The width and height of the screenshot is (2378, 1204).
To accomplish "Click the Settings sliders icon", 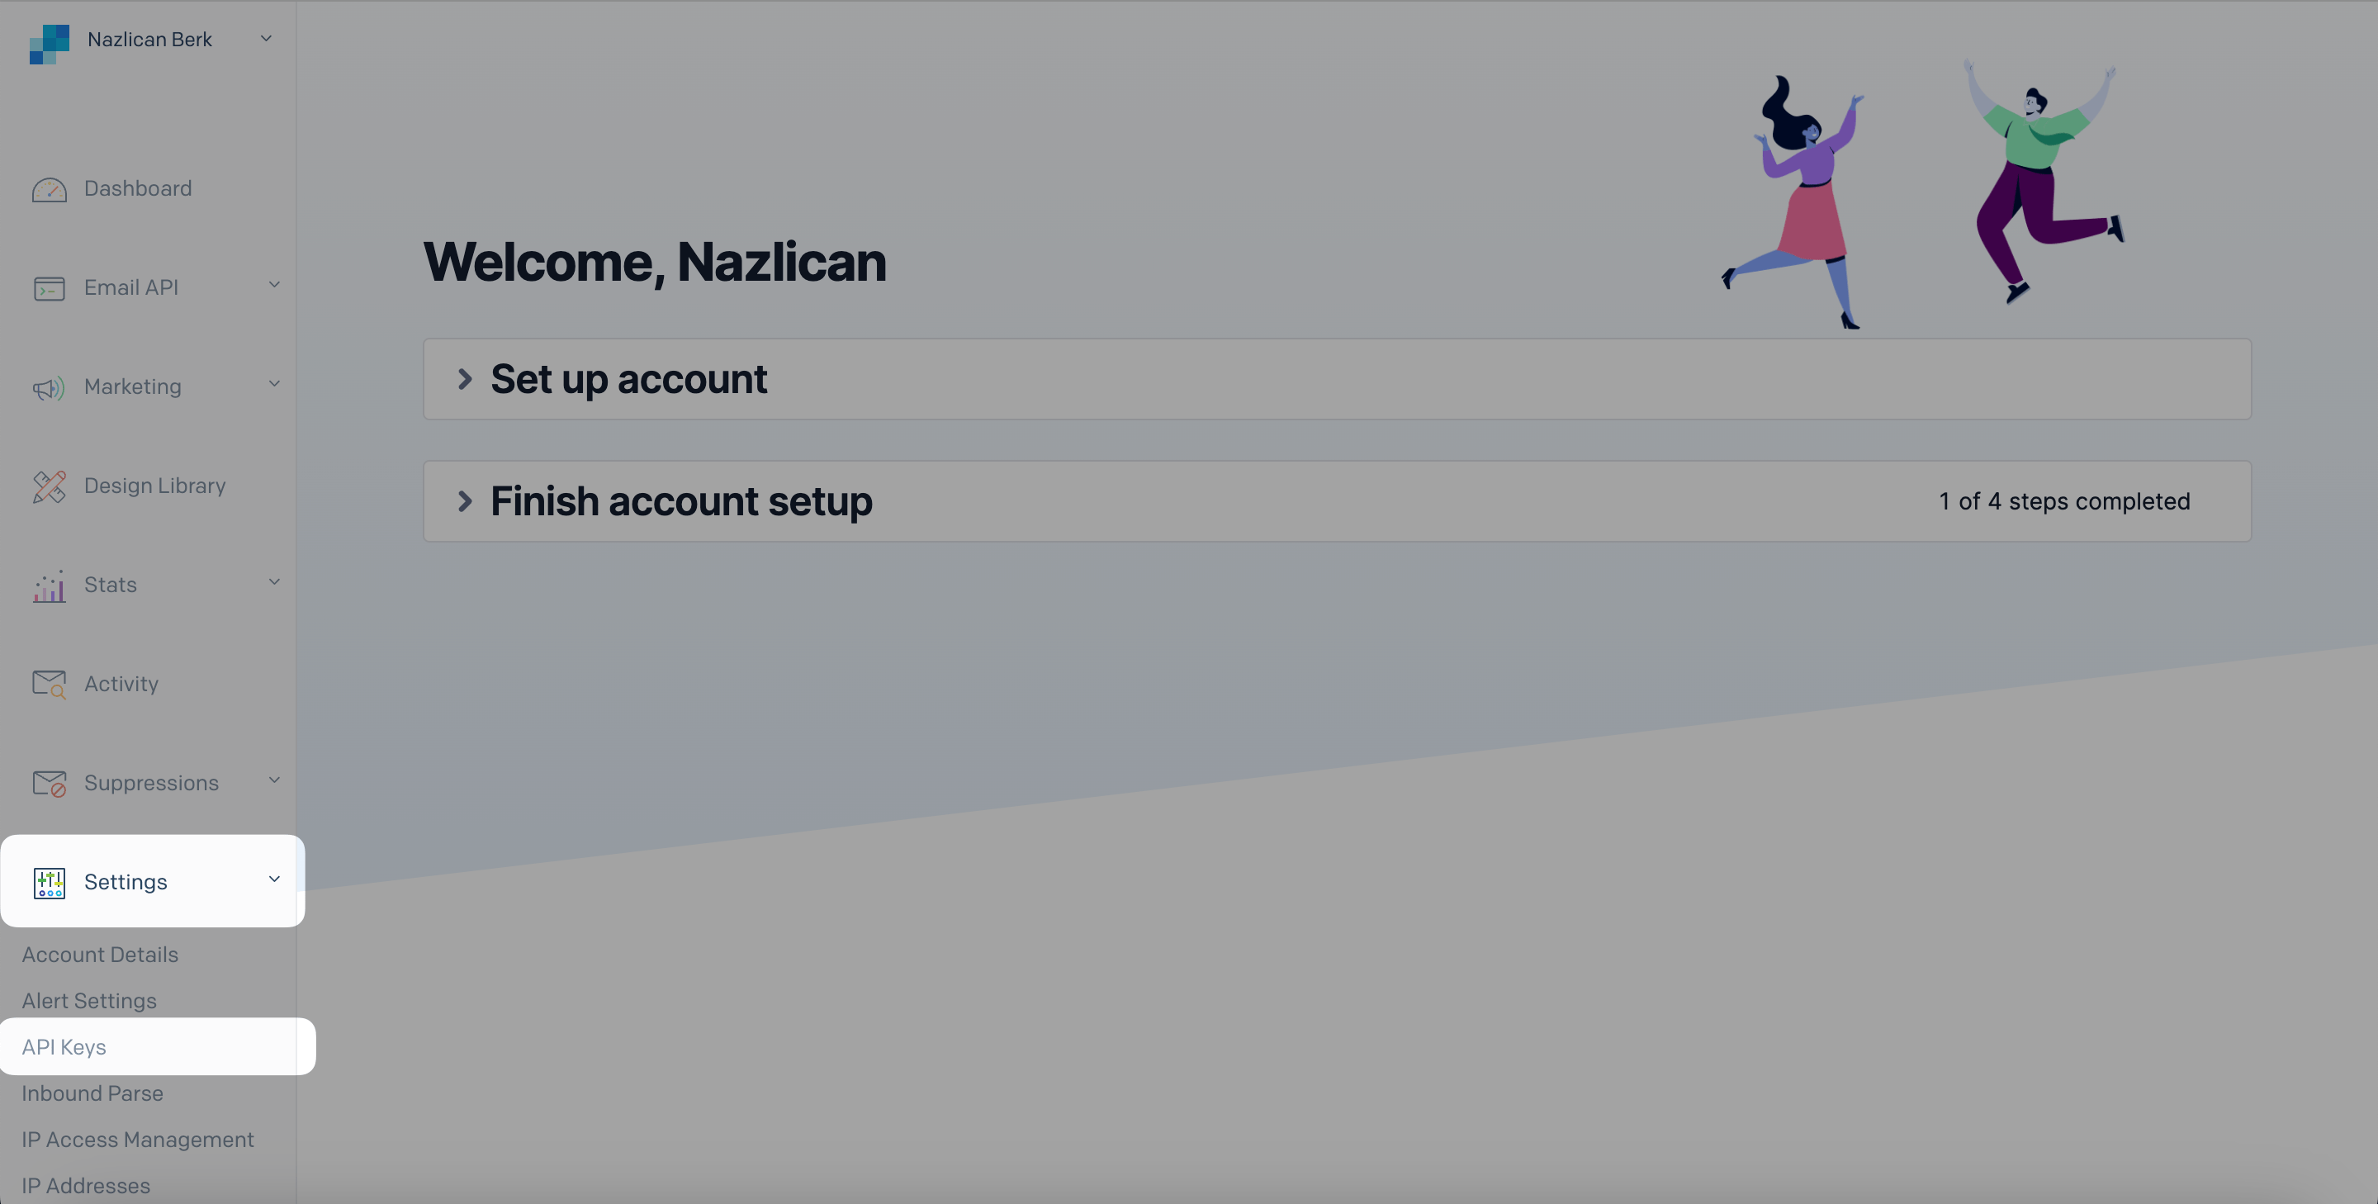I will [x=49, y=881].
